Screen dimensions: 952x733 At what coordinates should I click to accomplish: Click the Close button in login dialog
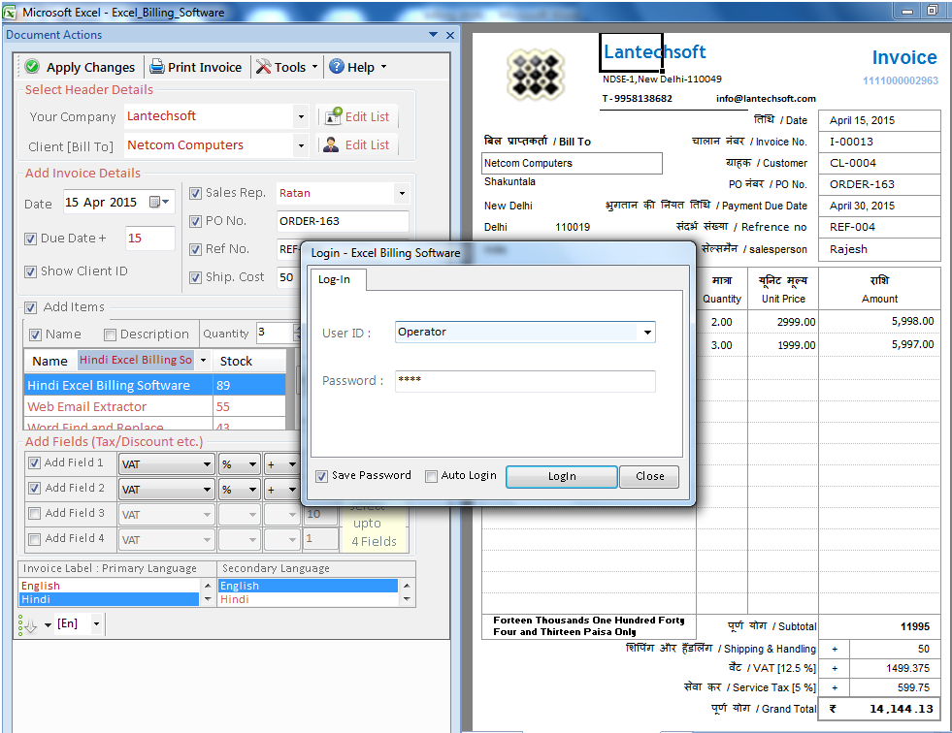pyautogui.click(x=649, y=476)
